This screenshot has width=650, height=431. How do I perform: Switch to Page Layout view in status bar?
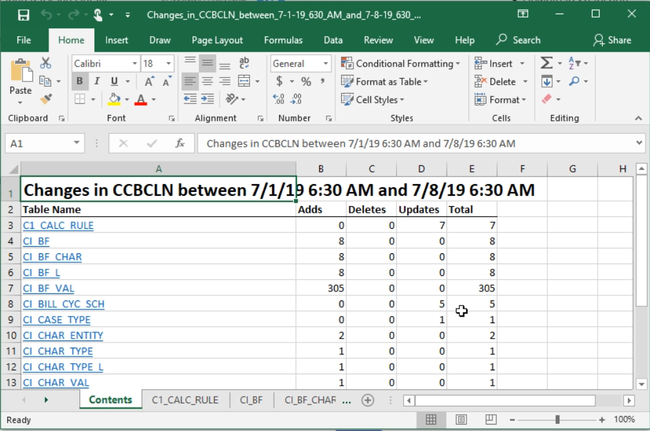(x=461, y=419)
